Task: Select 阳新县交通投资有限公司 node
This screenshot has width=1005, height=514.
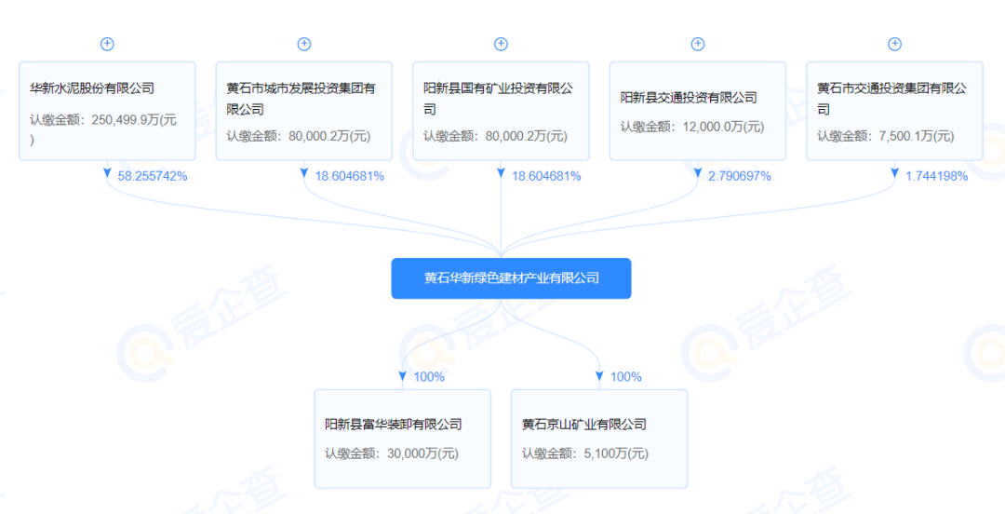Action: 689,98
